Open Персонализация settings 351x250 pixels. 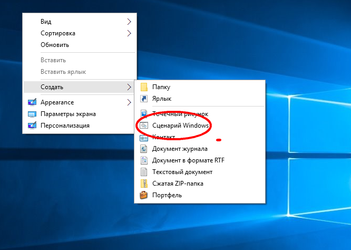(80, 126)
